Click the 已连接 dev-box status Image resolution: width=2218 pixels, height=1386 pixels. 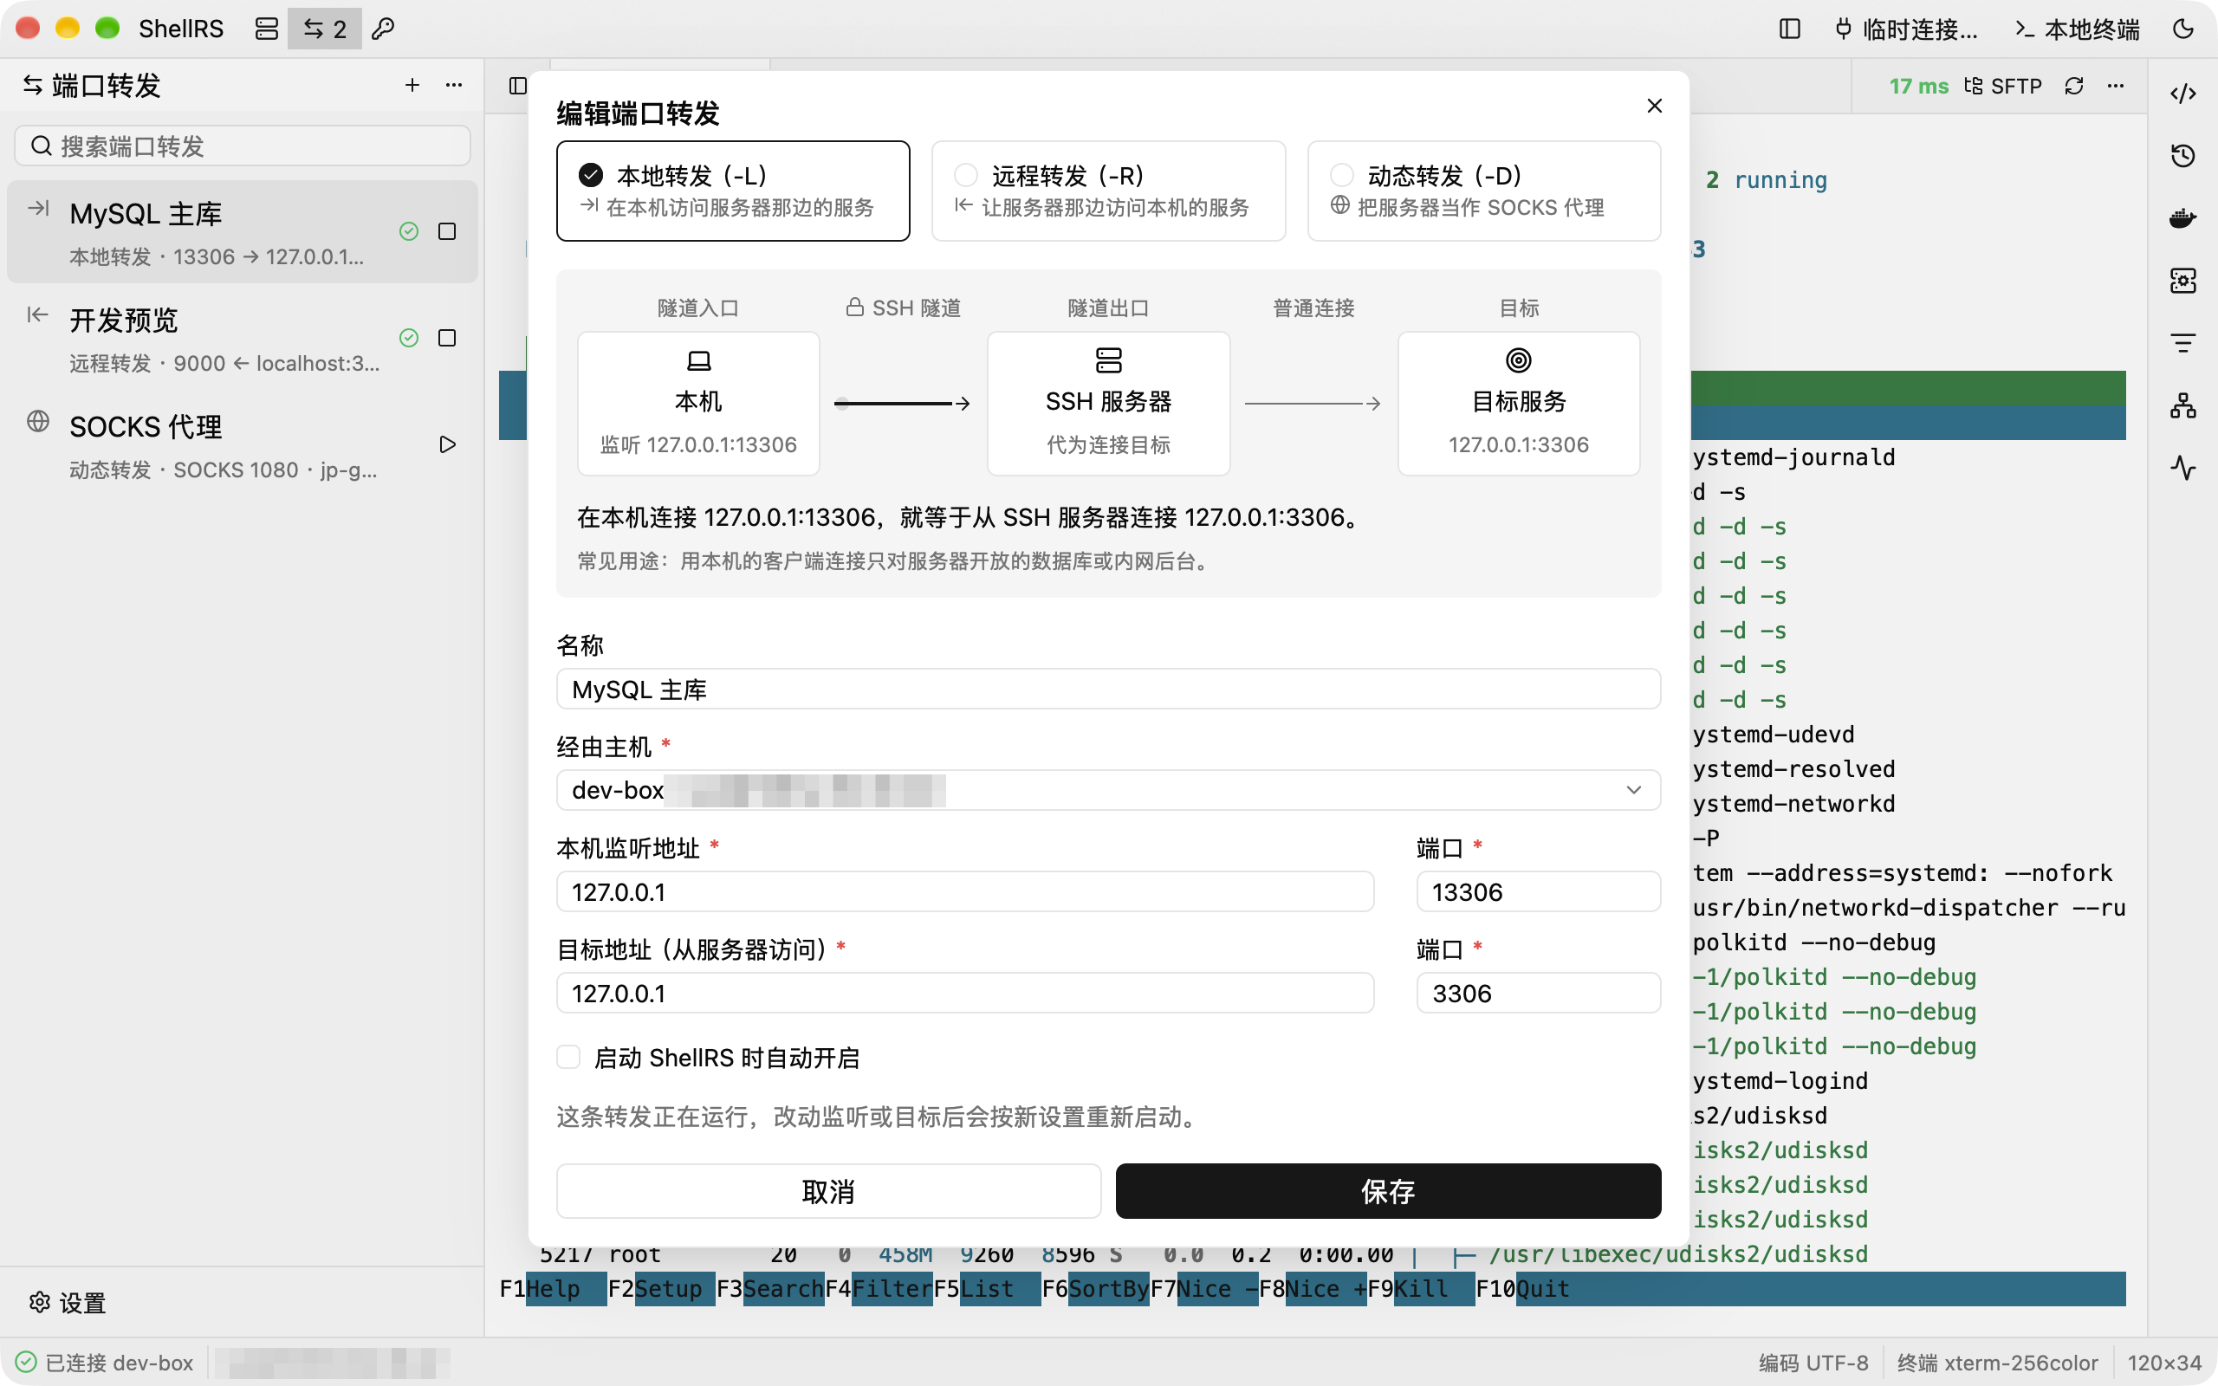click(x=105, y=1362)
